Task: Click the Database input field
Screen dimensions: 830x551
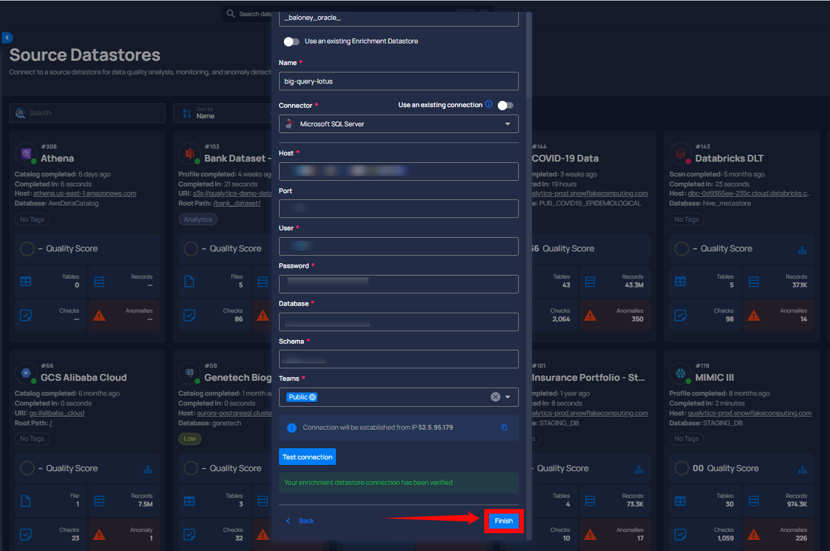Action: pyautogui.click(x=399, y=322)
